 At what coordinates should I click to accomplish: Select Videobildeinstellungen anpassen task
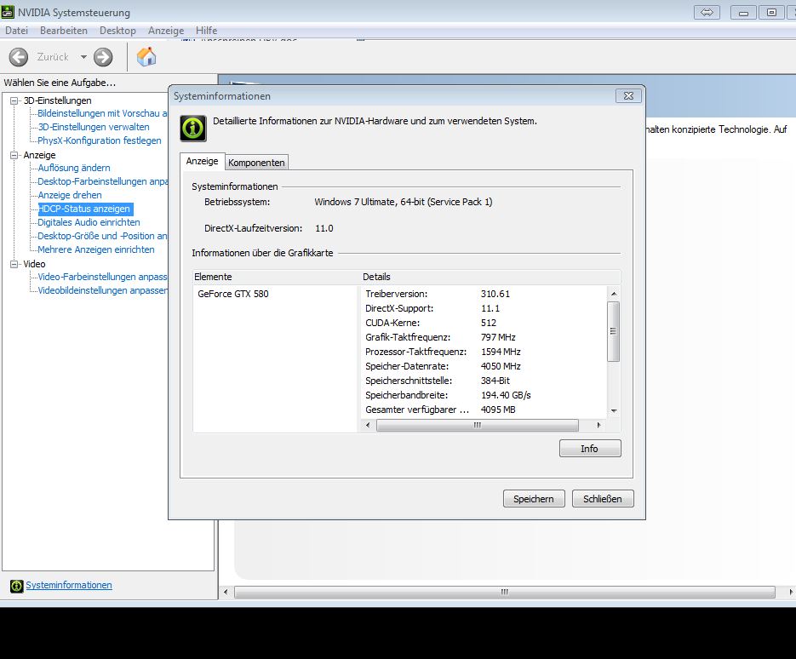(x=102, y=290)
